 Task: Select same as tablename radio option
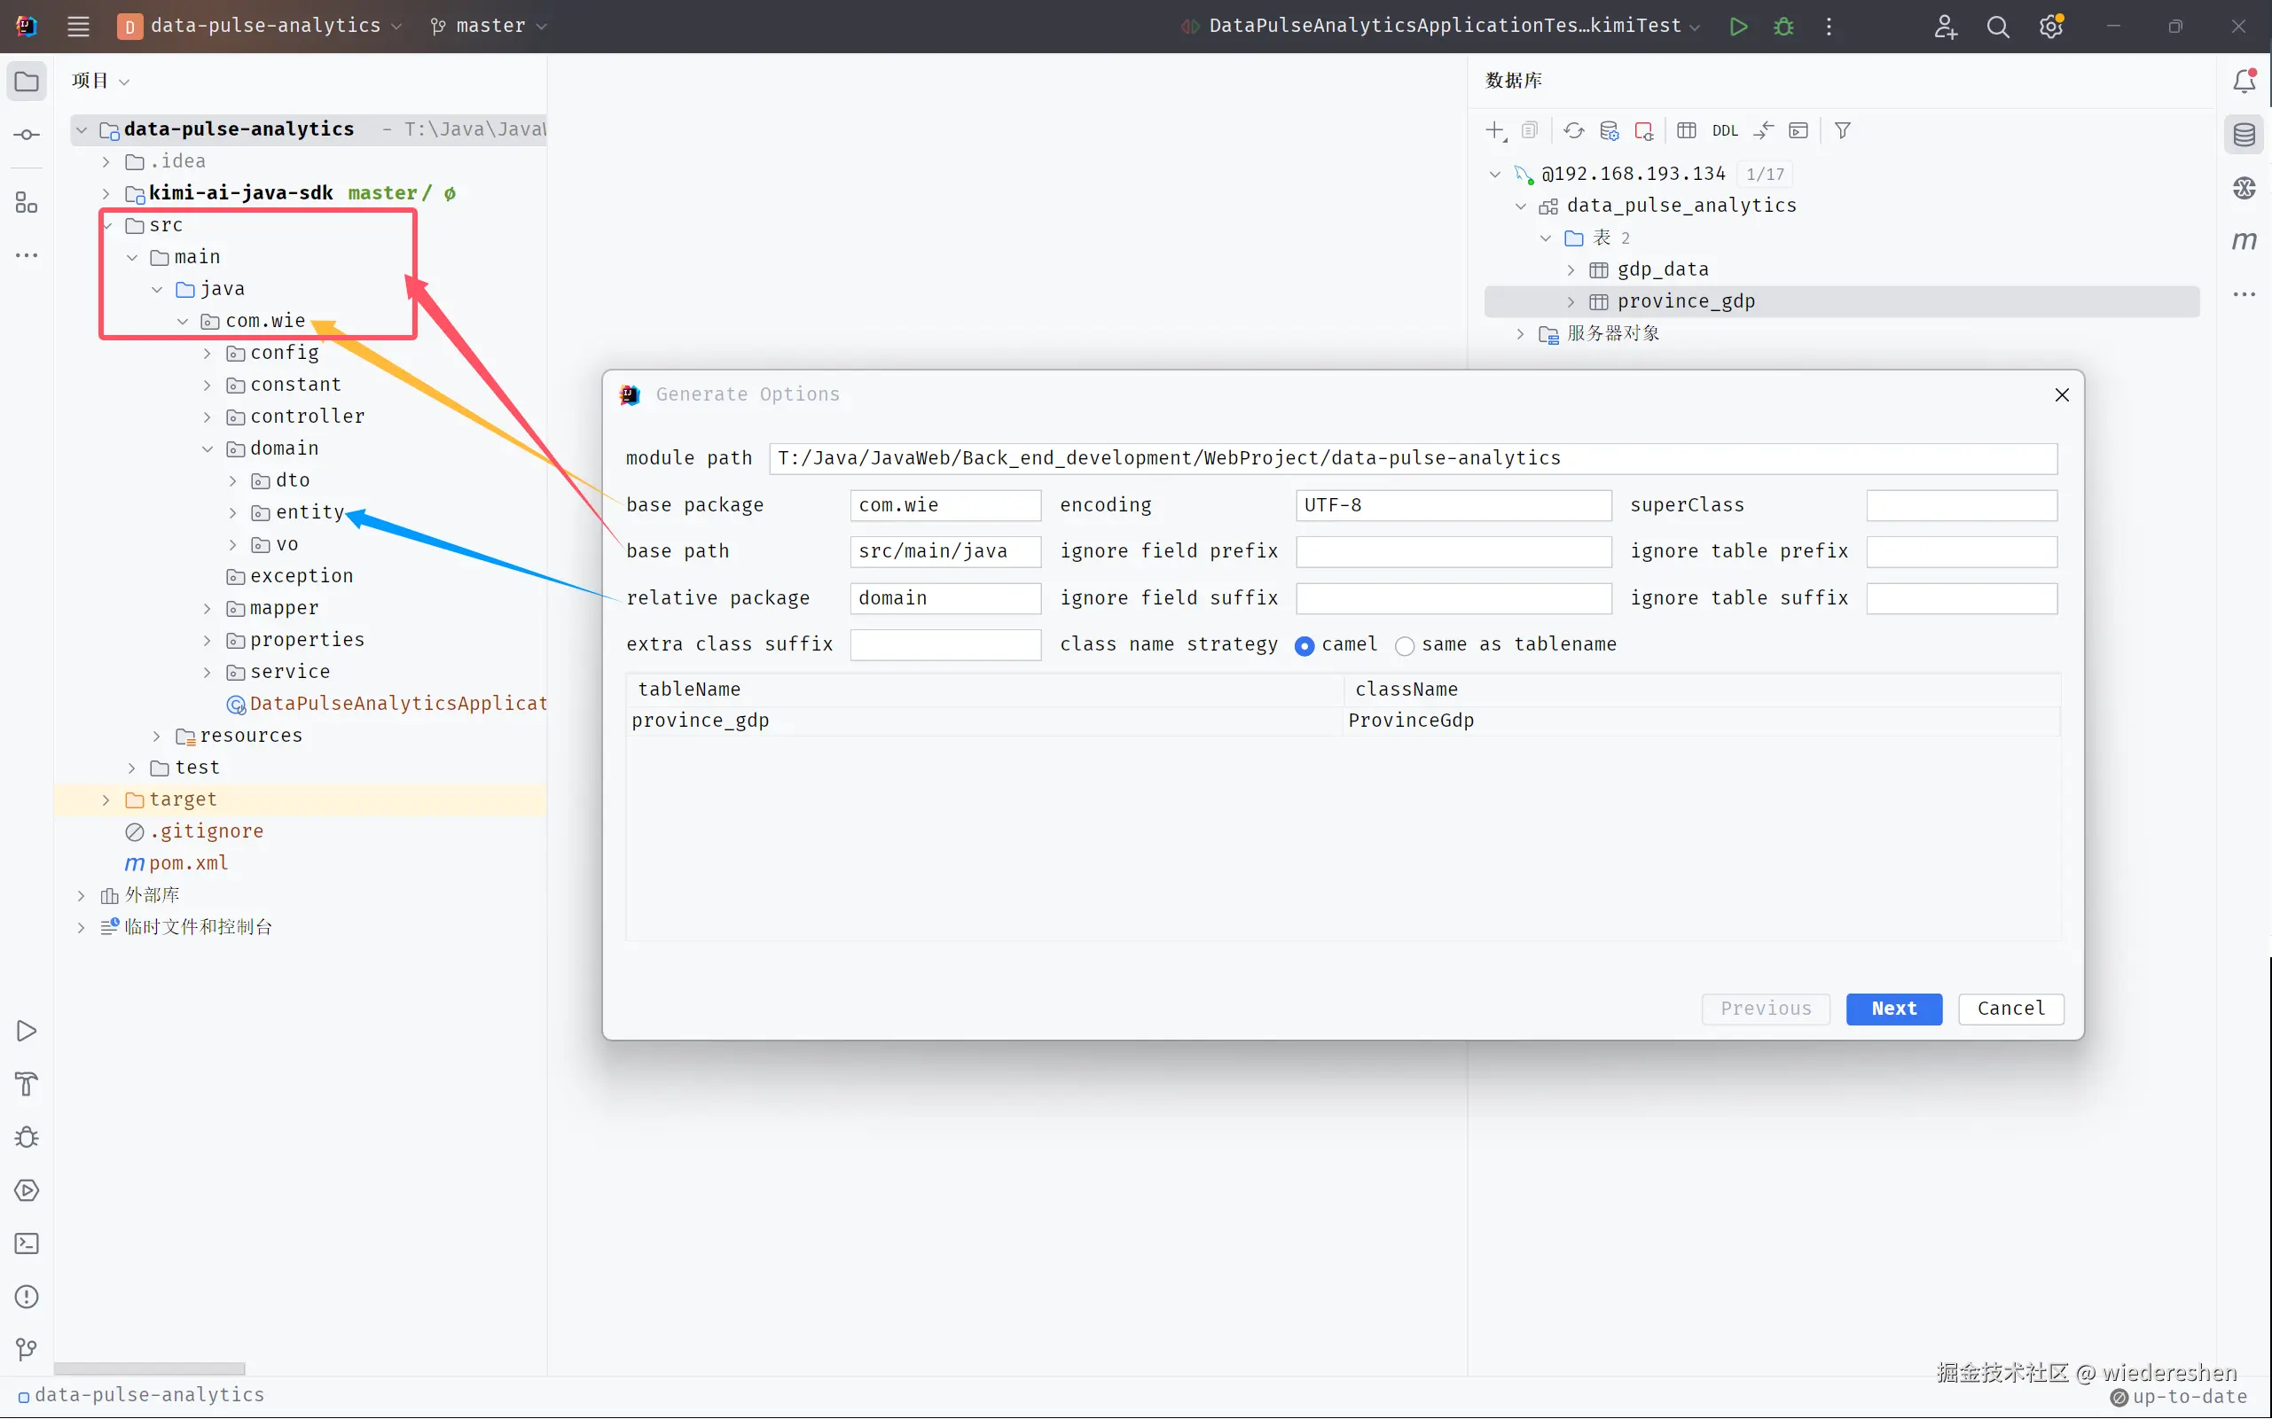[x=1405, y=645]
